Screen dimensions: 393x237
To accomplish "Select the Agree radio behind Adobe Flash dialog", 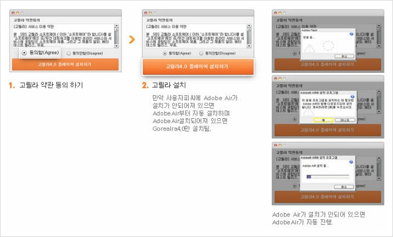I will click(295, 53).
